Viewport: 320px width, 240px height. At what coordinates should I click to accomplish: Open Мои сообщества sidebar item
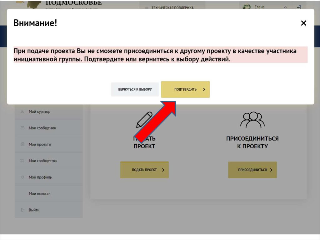49,161
